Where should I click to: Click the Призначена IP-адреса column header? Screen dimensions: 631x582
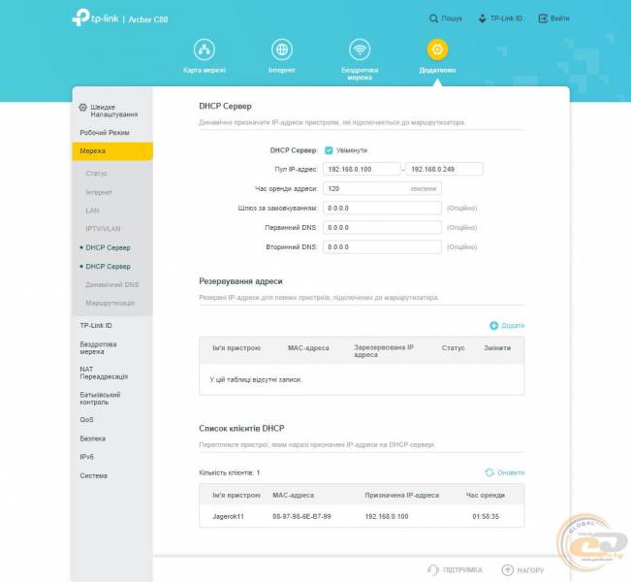[x=401, y=495]
